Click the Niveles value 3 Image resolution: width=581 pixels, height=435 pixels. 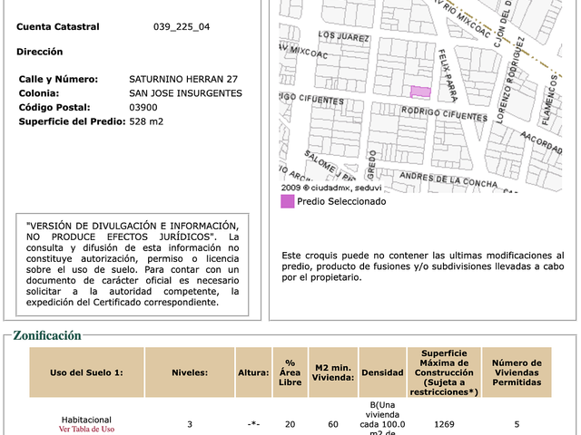pos(190,424)
